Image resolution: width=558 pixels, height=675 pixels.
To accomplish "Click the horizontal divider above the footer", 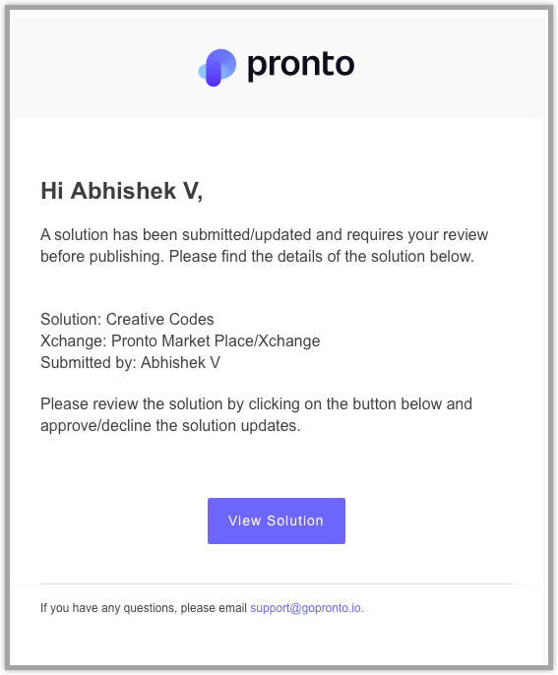I will (x=277, y=583).
